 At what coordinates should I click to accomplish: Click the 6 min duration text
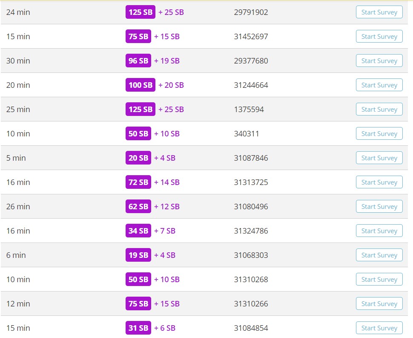(x=16, y=255)
